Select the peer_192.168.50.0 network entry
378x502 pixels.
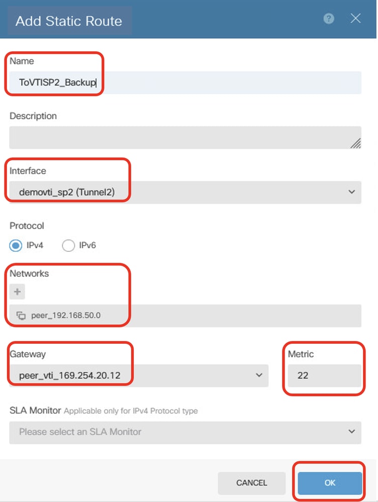point(185,316)
